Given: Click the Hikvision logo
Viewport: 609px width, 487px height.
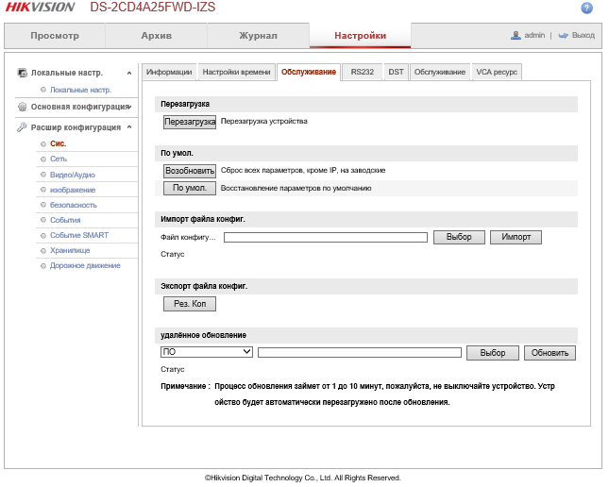Looking at the screenshot, I should (x=41, y=8).
